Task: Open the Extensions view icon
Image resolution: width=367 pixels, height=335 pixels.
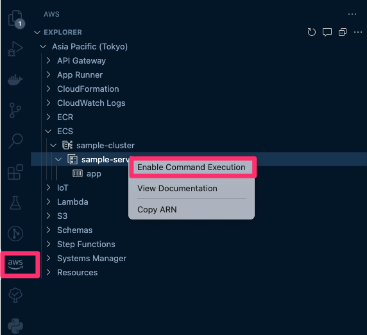Action: (x=15, y=172)
